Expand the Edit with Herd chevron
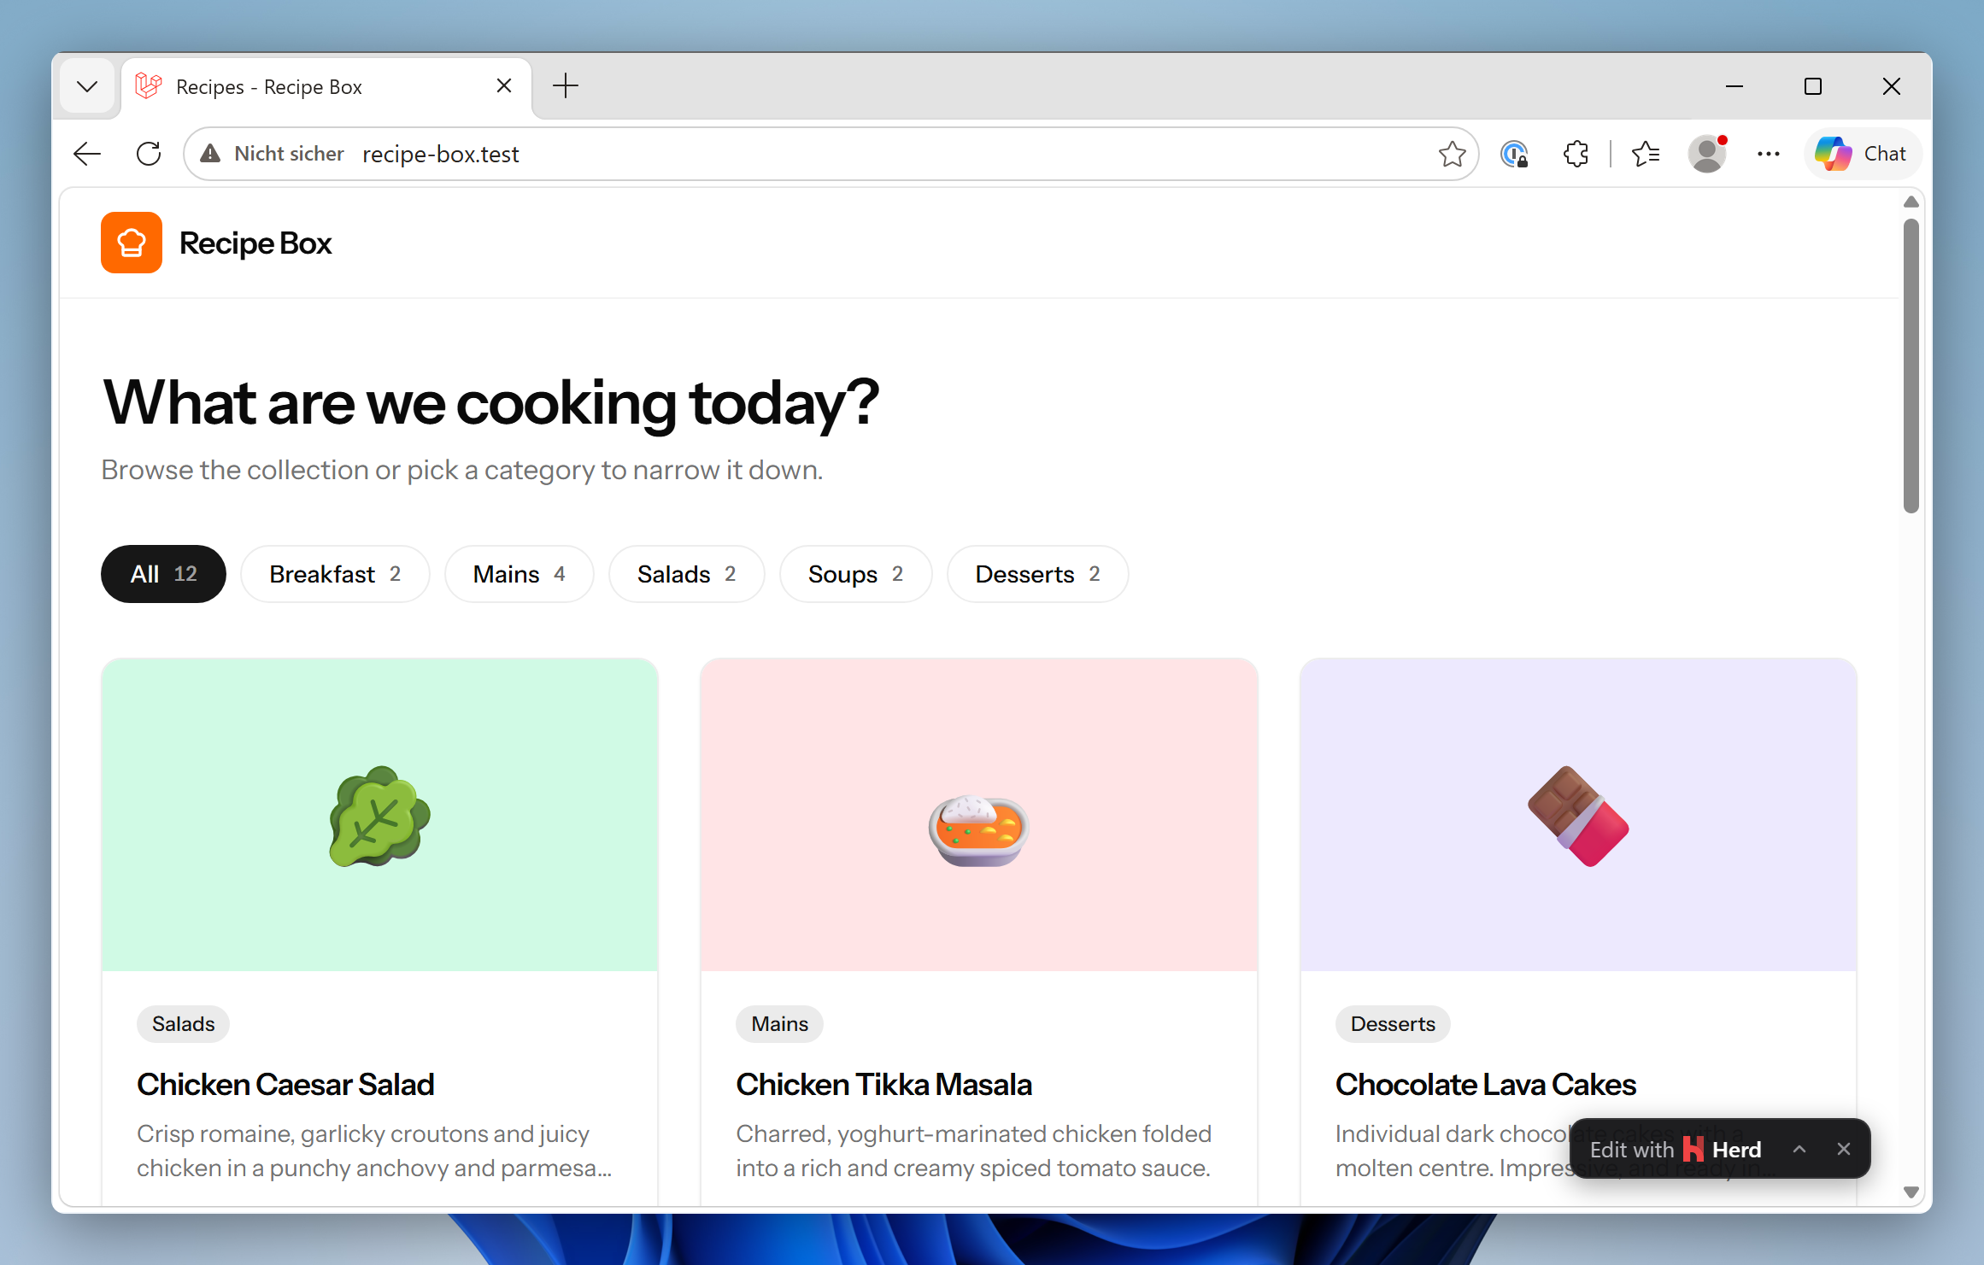Screen dimensions: 1984x1265 pyautogui.click(x=1799, y=1149)
